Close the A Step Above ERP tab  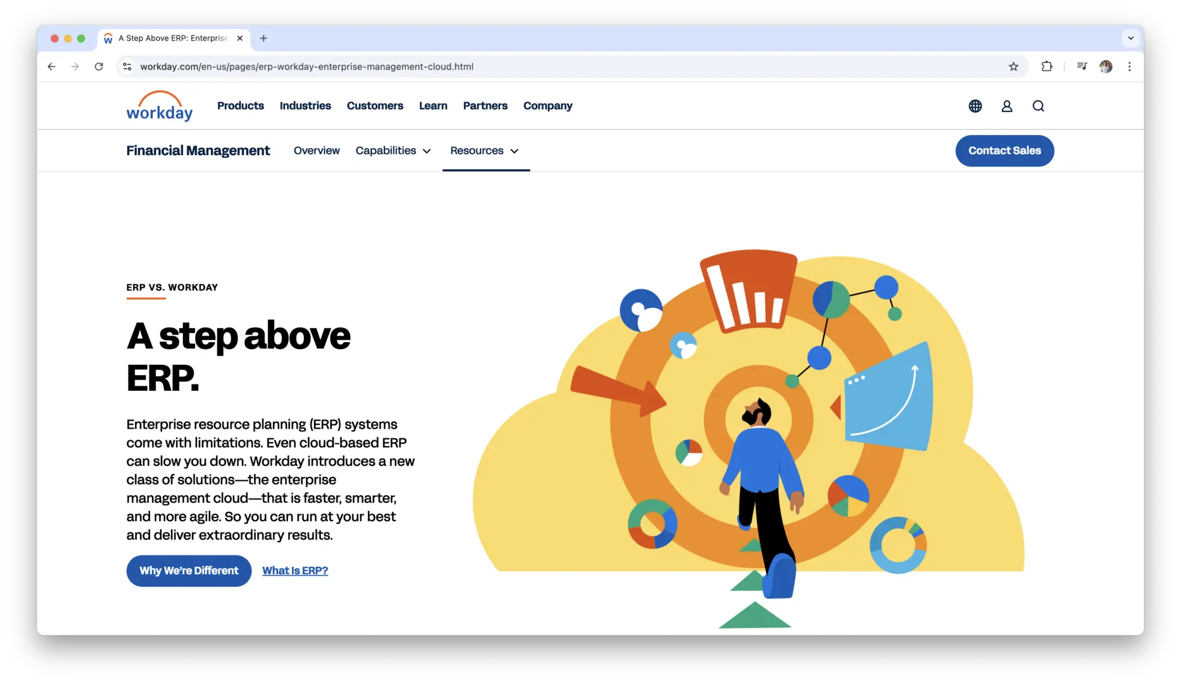coord(240,38)
